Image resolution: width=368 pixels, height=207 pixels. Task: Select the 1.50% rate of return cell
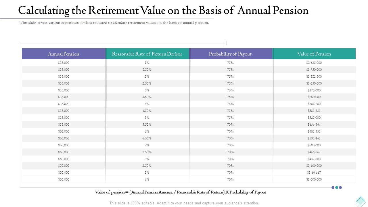click(x=147, y=70)
